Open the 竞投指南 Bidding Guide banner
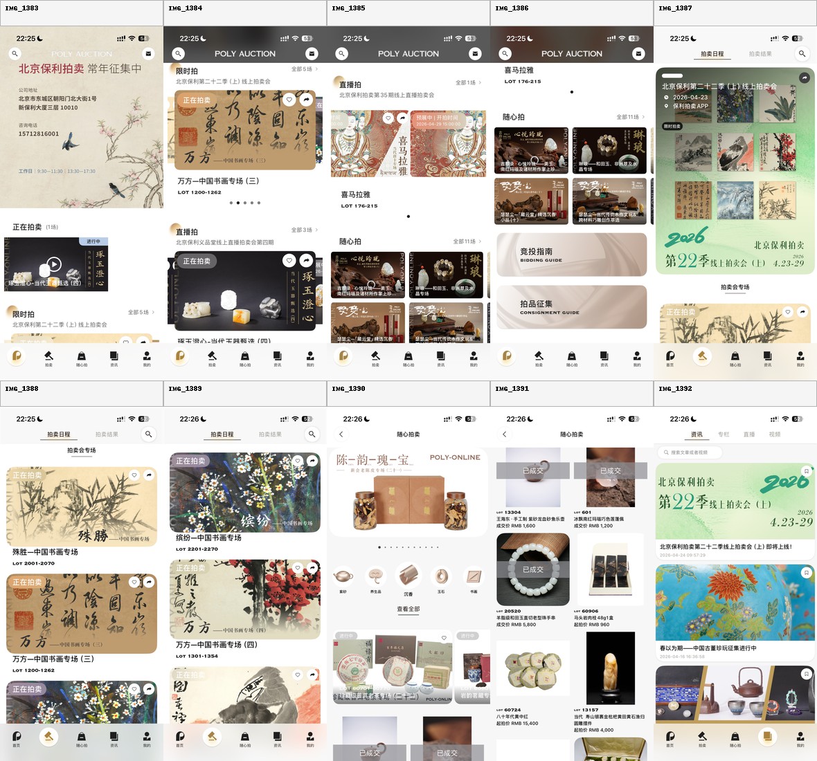Image resolution: width=817 pixels, height=761 pixels. tap(572, 255)
